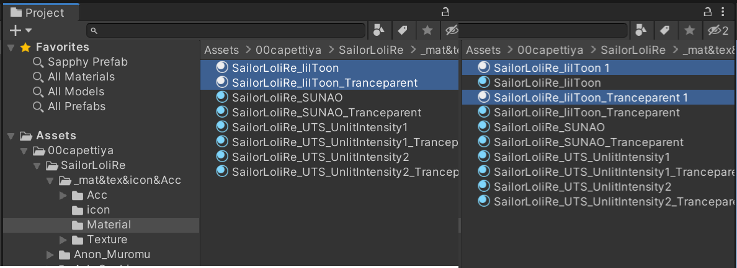Expand the Texture folder
The image size is (737, 268).
pos(63,240)
